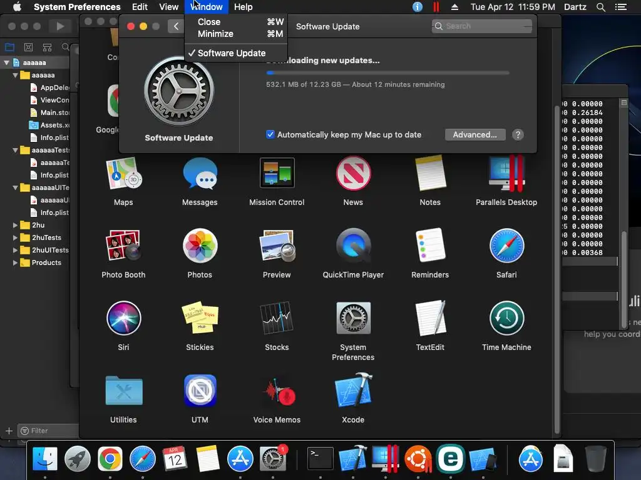The height and width of the screenshot is (480, 641).
Task: Click the Search field in Software Update
Action: click(x=482, y=26)
